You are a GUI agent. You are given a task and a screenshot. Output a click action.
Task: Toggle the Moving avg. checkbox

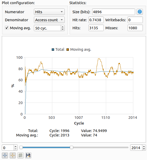click(7, 28)
